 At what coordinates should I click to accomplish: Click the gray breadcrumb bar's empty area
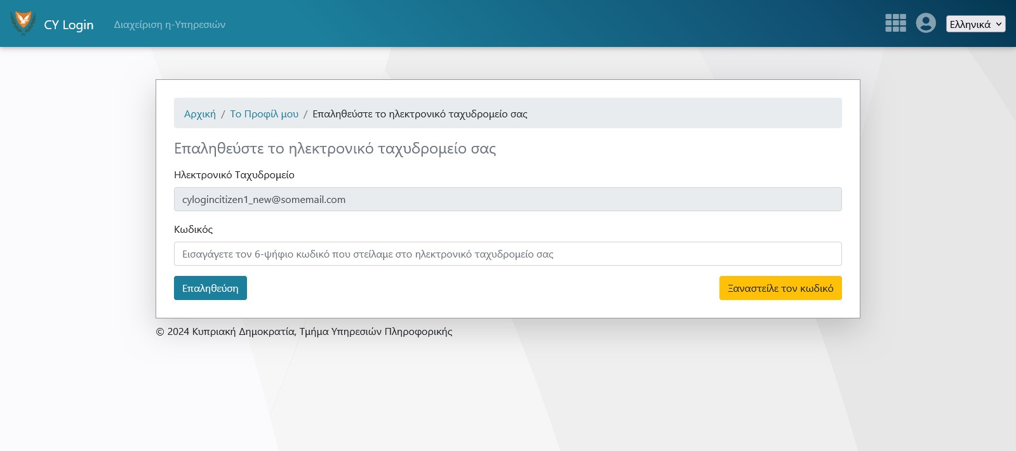686,114
